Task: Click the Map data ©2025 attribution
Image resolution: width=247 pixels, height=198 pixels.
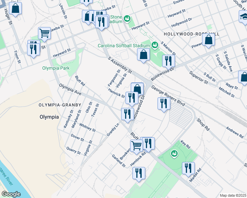Action: coord(233,195)
